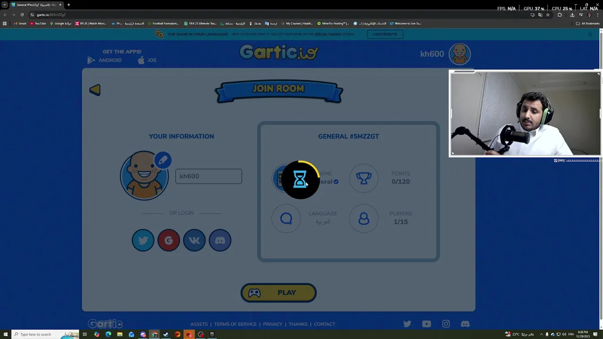The height and width of the screenshot is (339, 603).
Task: Click the yellow PLAY button
Action: [278, 293]
